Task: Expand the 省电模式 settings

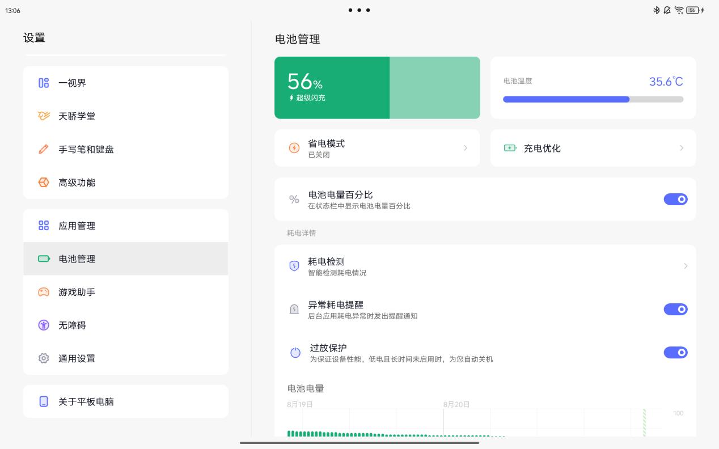Action: click(x=465, y=148)
